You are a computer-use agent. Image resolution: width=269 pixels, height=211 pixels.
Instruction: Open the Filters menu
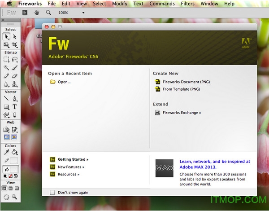[x=188, y=4]
